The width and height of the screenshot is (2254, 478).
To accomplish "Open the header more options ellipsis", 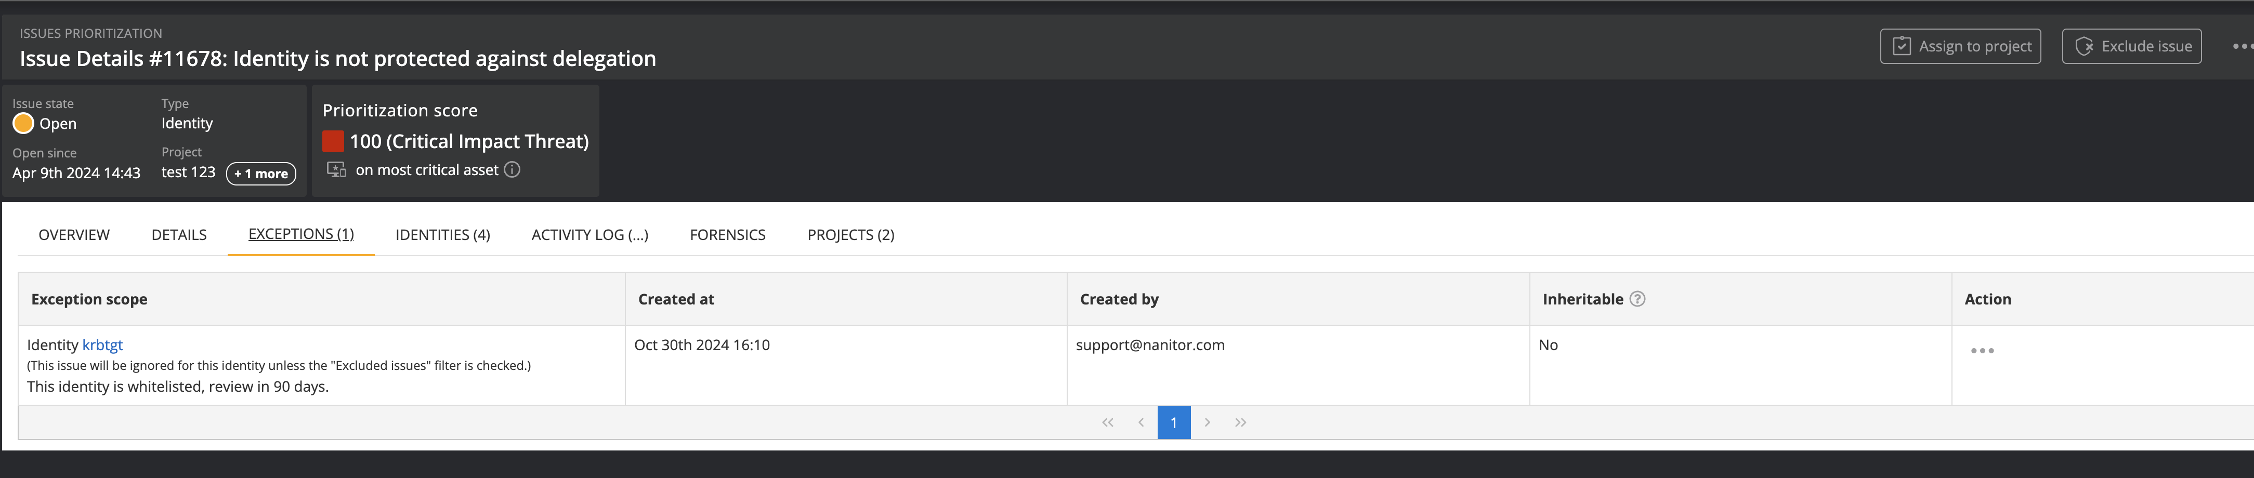I will pos(2241,46).
